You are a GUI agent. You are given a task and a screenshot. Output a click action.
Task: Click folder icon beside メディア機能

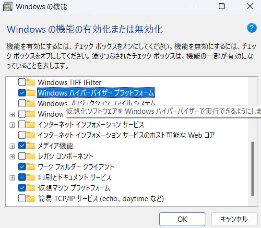[31, 146]
